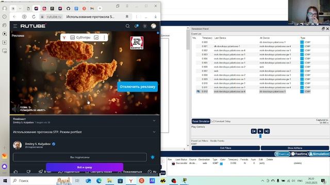Click the Show All/None button
The width and height of the screenshot is (330, 185).
294,148
